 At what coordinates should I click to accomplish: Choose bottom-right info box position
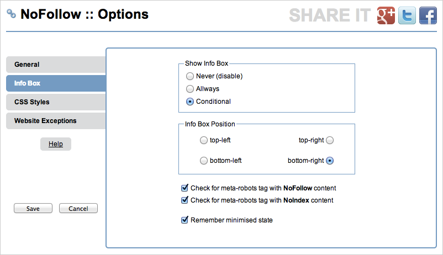[330, 161]
